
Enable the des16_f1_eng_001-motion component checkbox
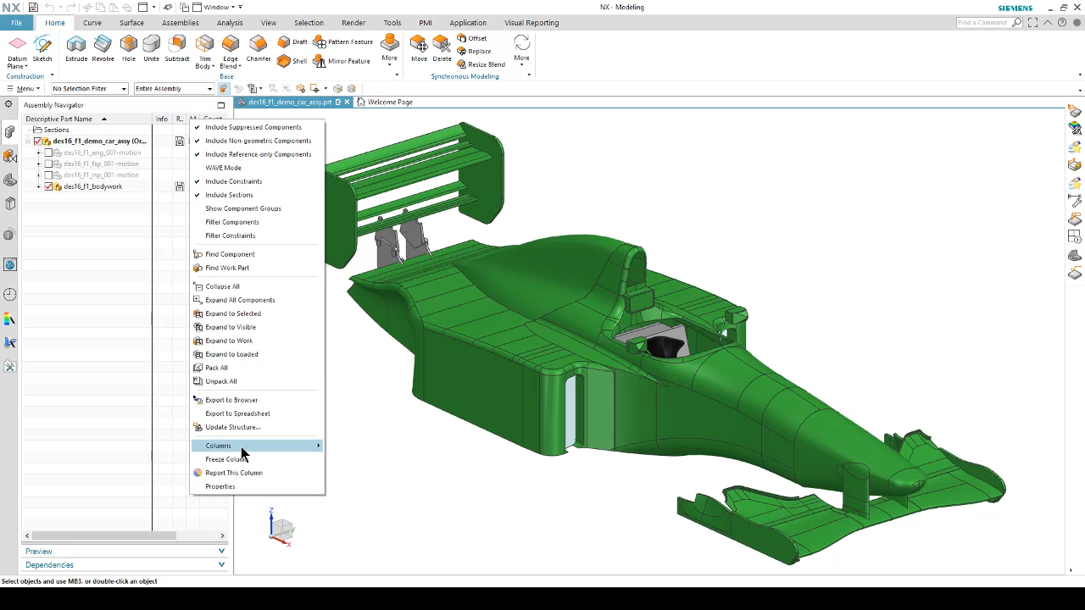coord(48,152)
